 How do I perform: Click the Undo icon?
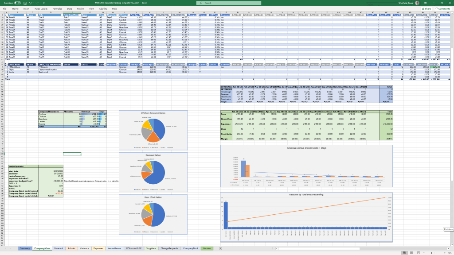point(30,3)
